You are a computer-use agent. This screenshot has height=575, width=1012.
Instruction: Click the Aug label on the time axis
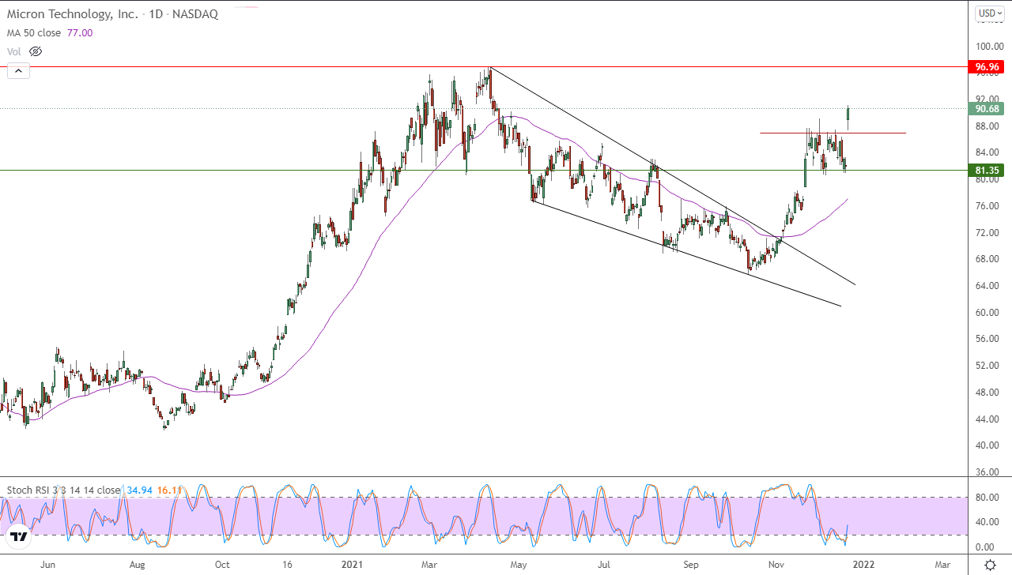click(x=137, y=565)
